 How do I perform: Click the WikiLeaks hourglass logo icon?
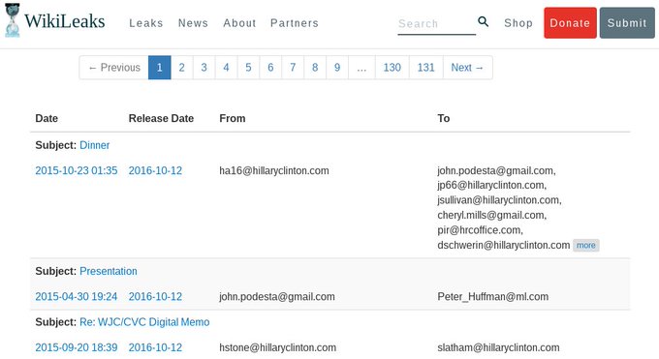pos(13,20)
